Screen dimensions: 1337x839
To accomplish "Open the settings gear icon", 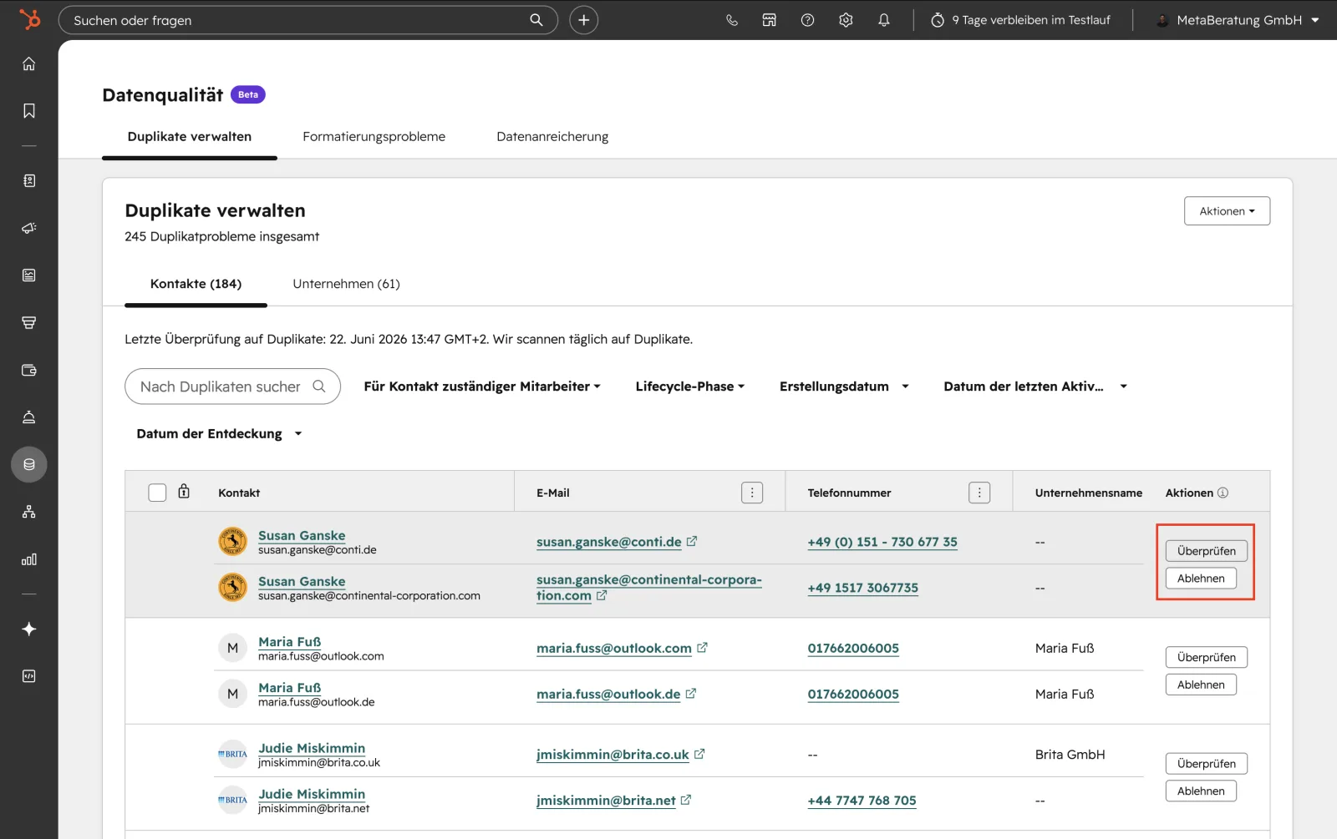I will (846, 20).
